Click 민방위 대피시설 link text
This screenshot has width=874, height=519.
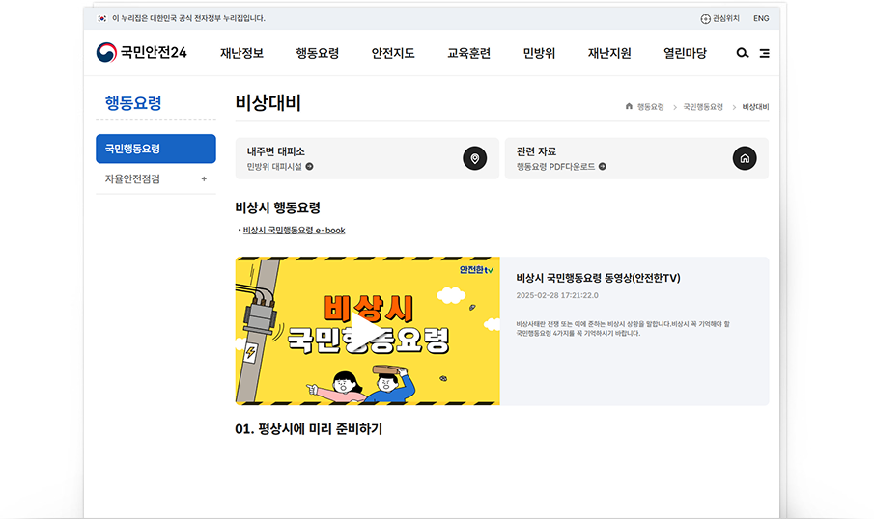point(274,167)
